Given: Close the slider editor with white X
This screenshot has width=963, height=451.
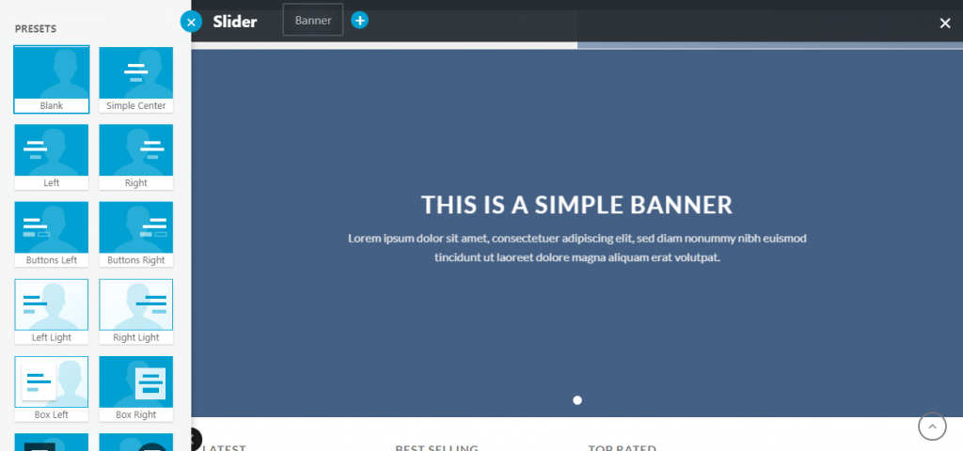Looking at the screenshot, I should coord(944,23).
